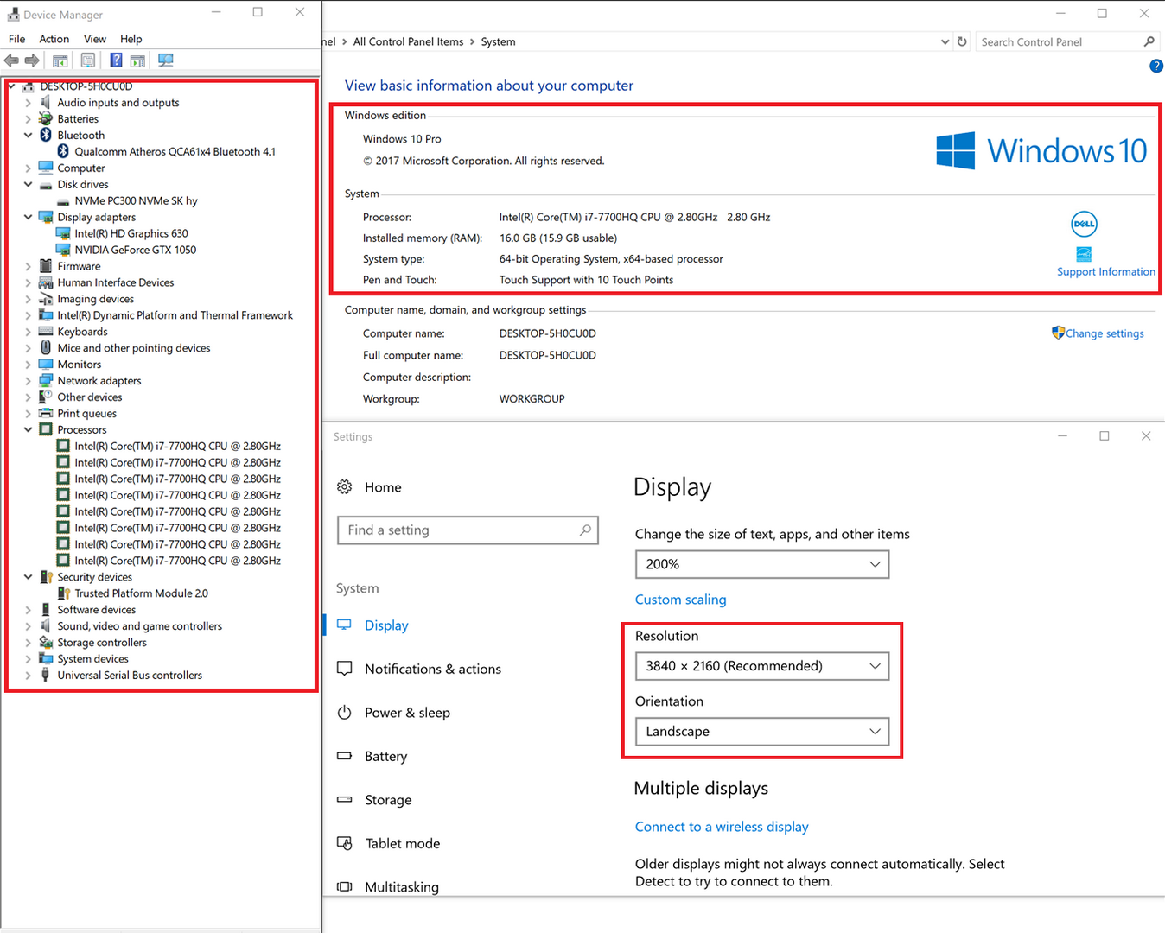Click the Scan for hardware changes monitor icon
The height and width of the screenshot is (933, 1165).
click(166, 60)
